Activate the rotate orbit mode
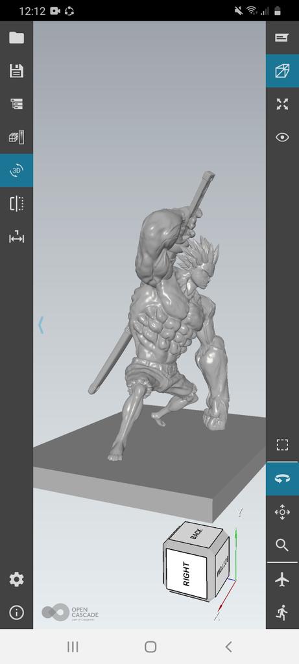The image size is (299, 664). [x=282, y=479]
